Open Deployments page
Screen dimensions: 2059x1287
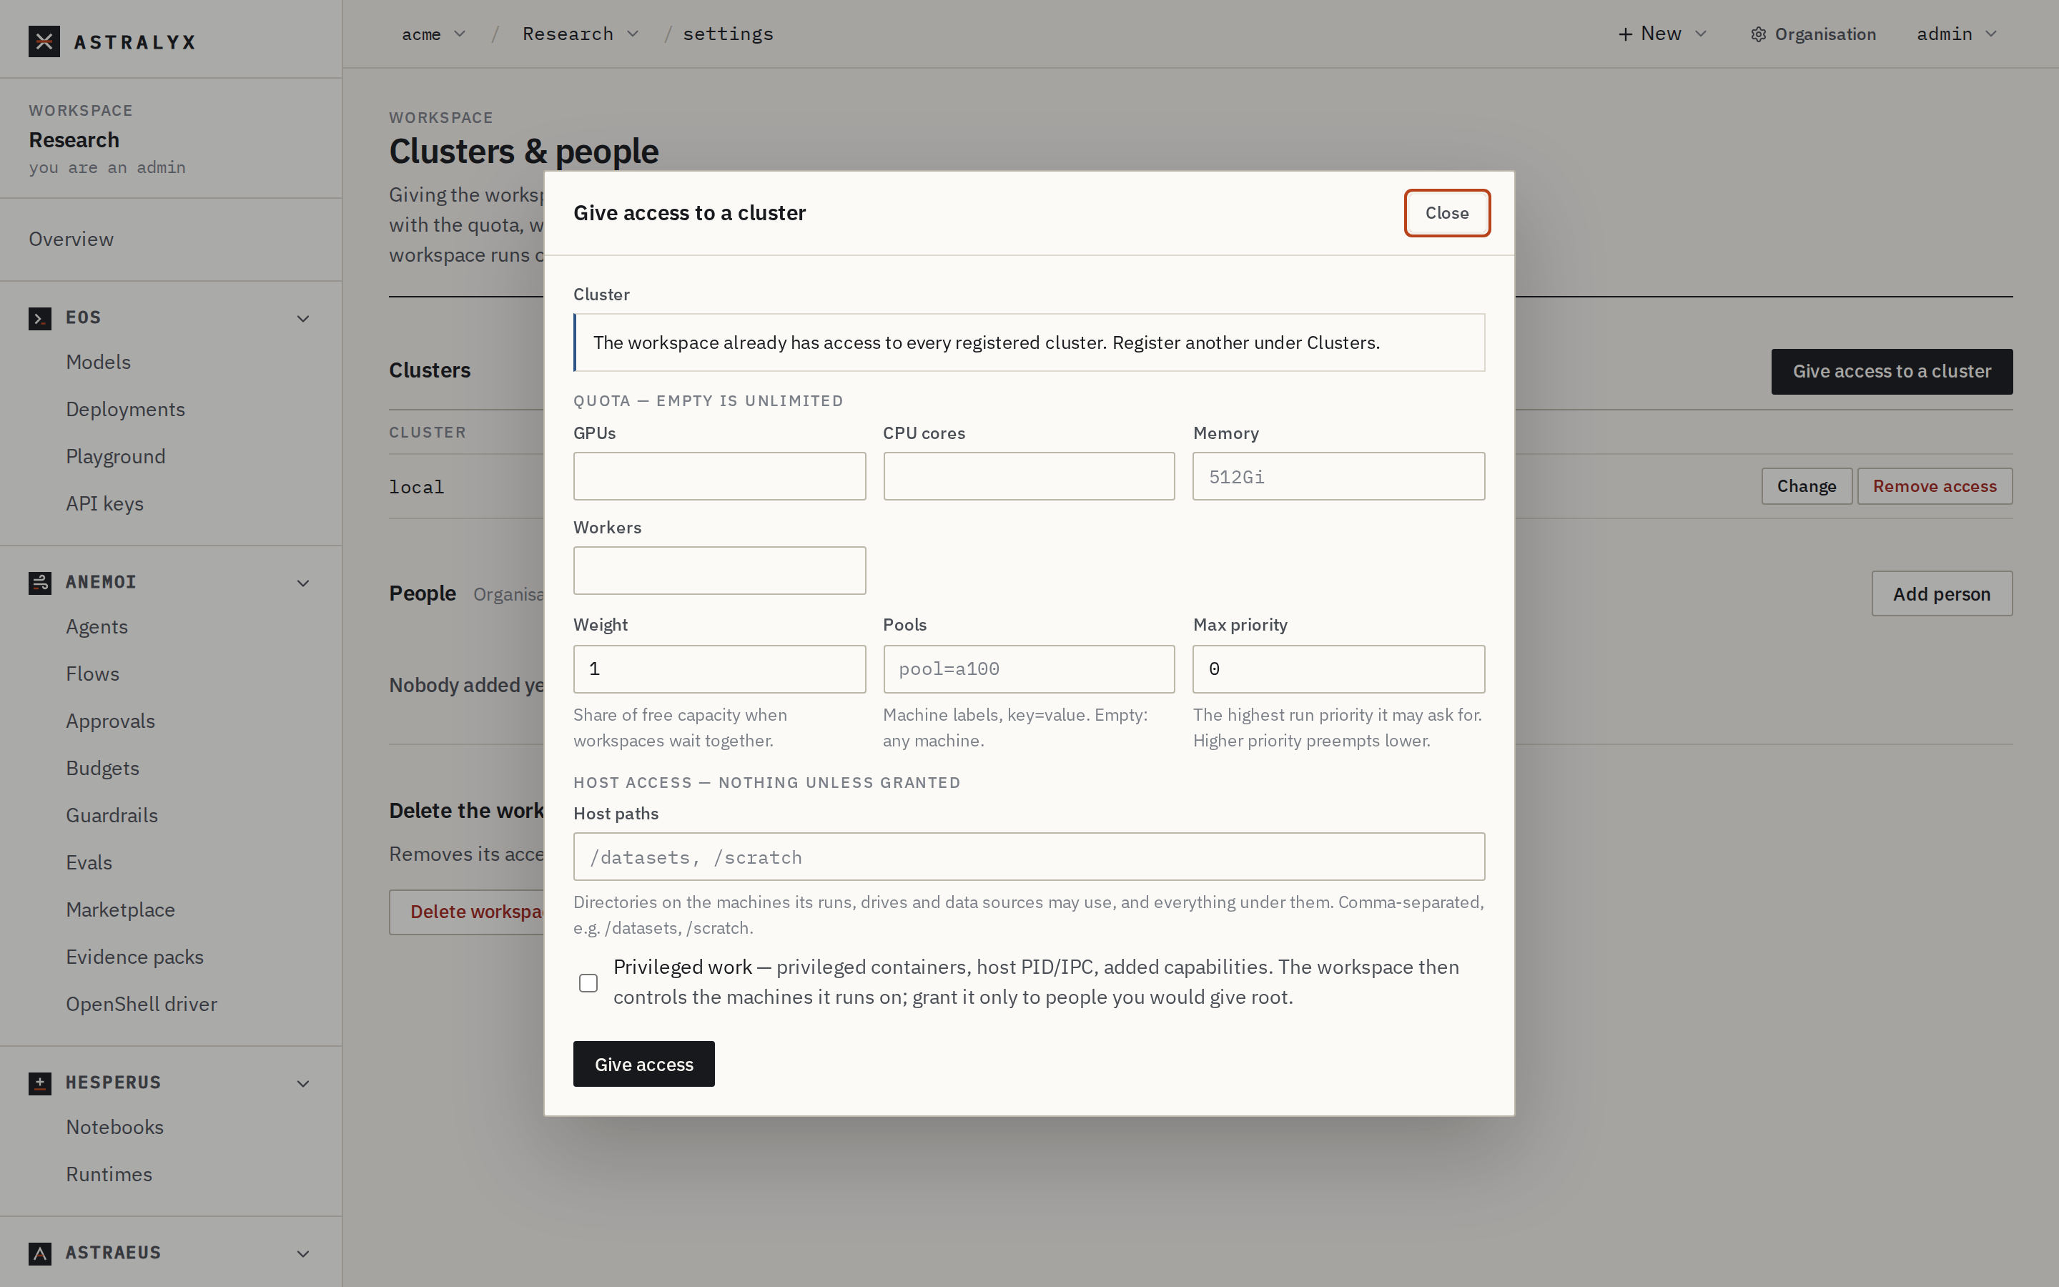[x=126, y=410]
